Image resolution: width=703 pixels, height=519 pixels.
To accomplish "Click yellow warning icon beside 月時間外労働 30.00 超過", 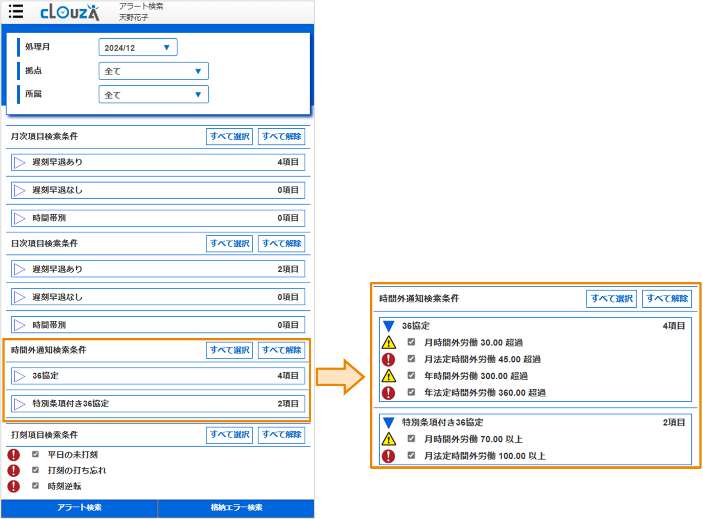I will [x=389, y=342].
